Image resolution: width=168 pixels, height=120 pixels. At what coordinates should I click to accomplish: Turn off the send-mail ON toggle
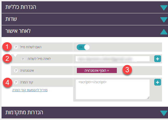pyautogui.click(x=83, y=47)
